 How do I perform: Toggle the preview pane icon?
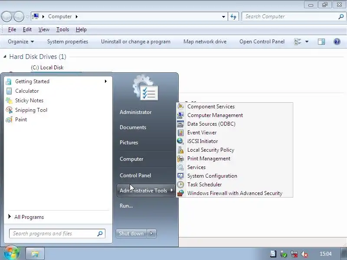321,42
